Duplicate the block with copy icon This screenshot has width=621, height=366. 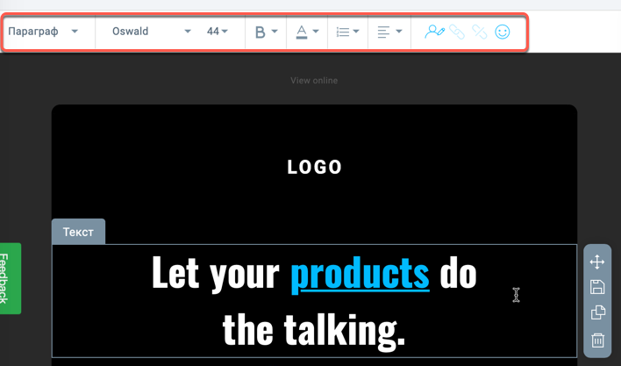pos(598,312)
